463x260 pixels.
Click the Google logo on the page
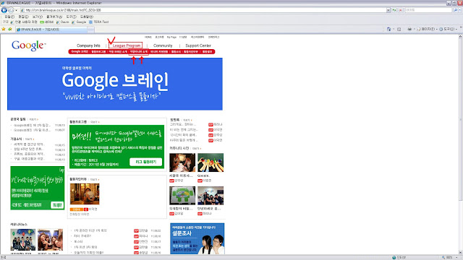[29, 45]
